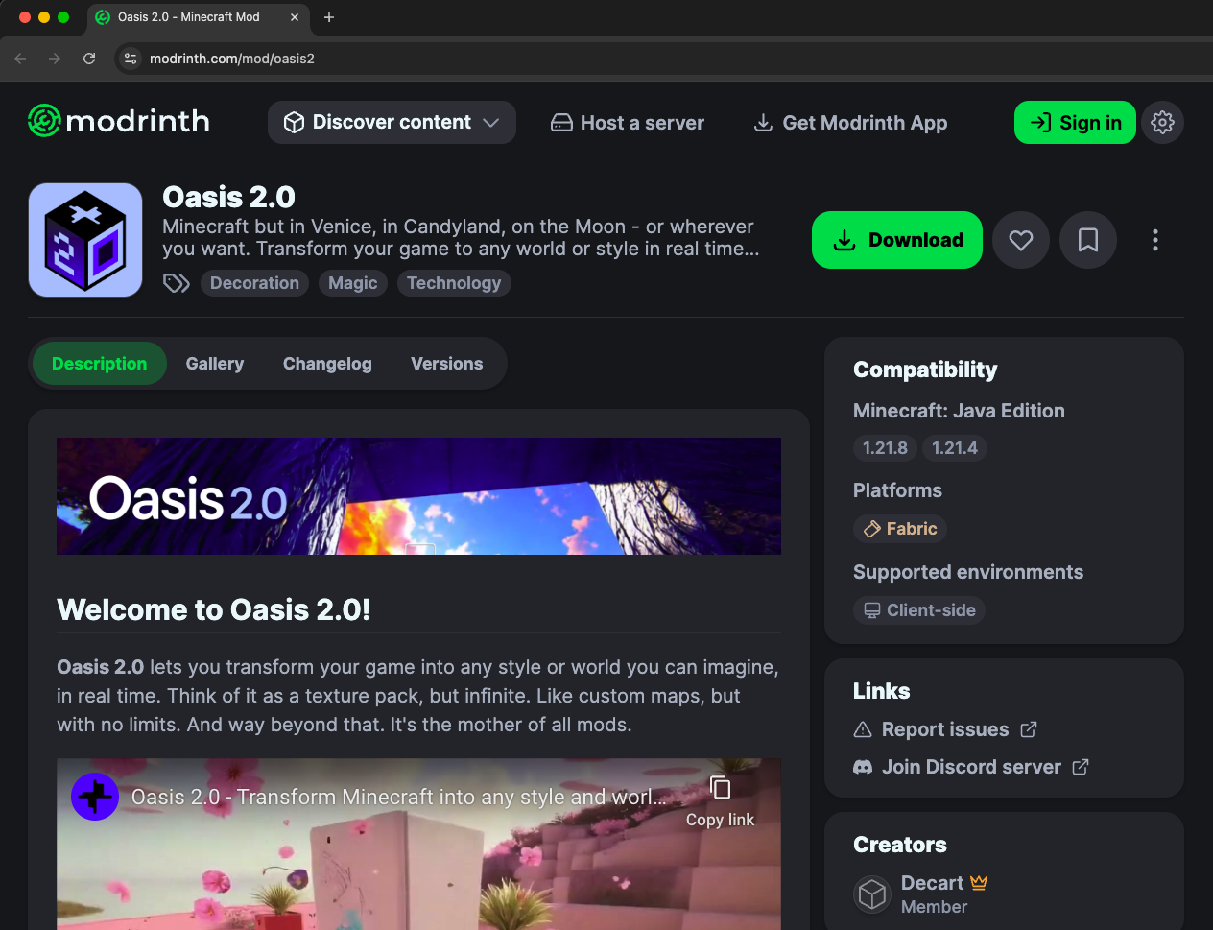The width and height of the screenshot is (1213, 930).
Task: Click the Oasis 2.0 mod icon
Action: (85, 240)
